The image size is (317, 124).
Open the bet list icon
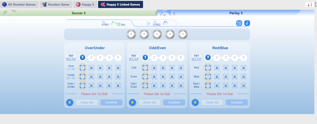pyautogui.click(x=239, y=23)
